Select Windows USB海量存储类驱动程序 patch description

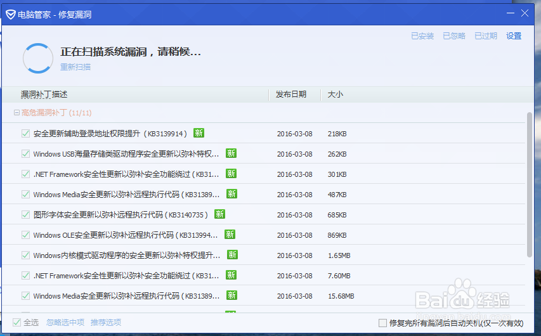[x=126, y=154]
